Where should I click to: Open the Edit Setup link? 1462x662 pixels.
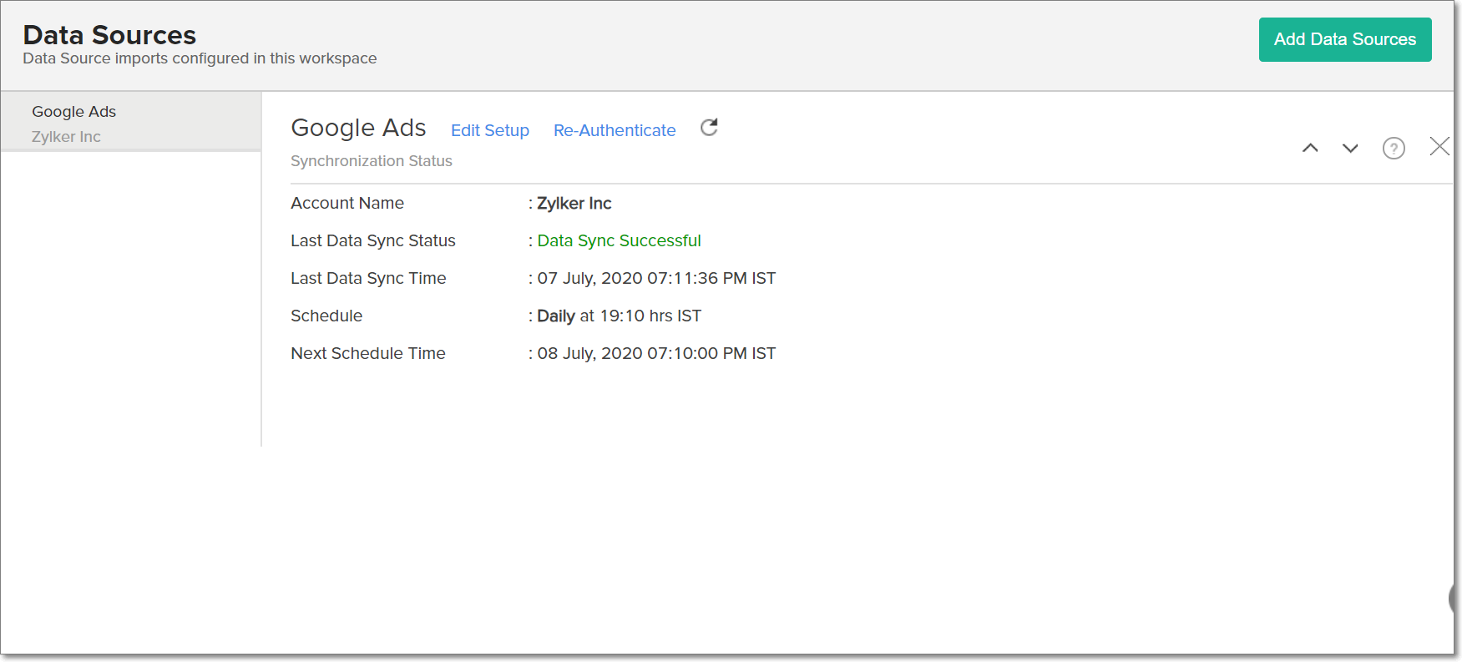490,130
